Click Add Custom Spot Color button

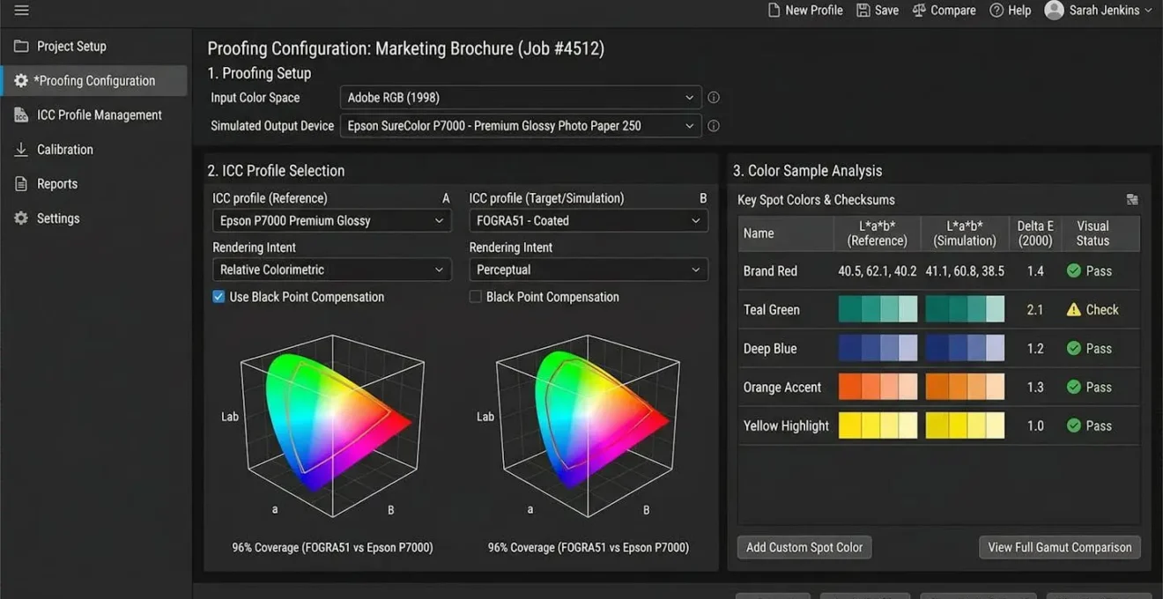click(804, 547)
